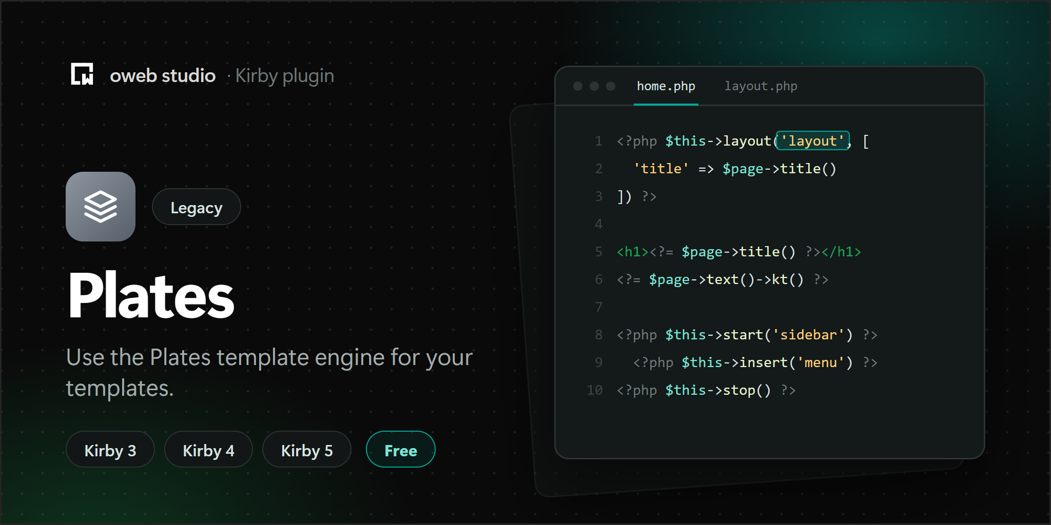Click the green Free badge
The image size is (1051, 525).
(401, 450)
